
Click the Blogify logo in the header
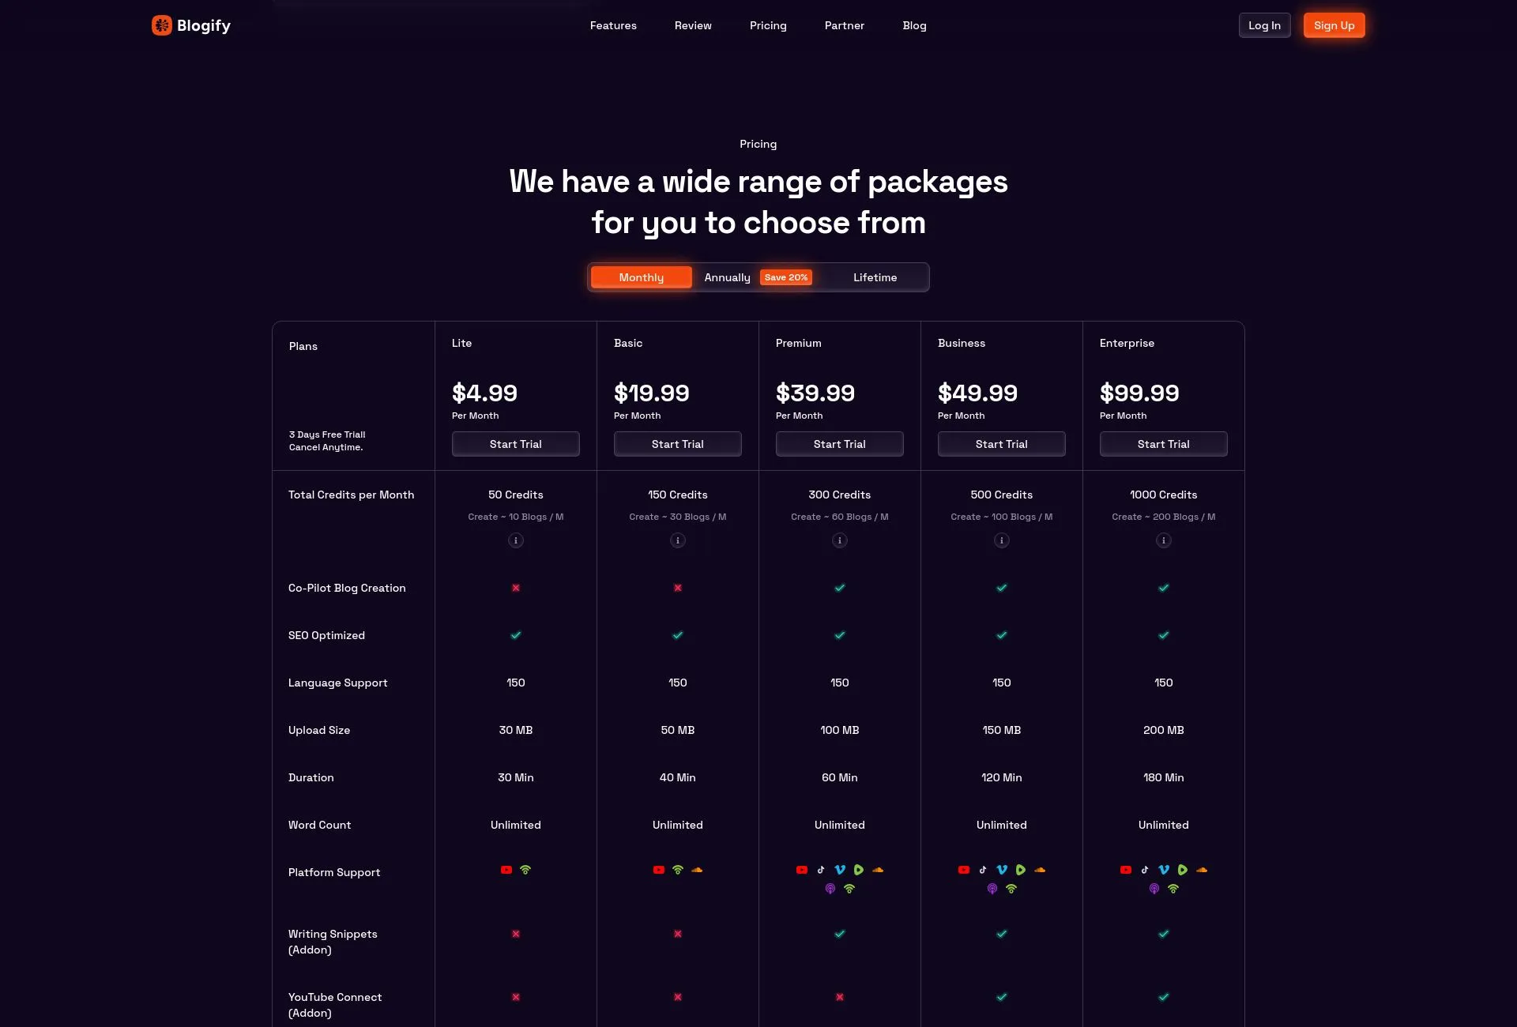coord(190,24)
